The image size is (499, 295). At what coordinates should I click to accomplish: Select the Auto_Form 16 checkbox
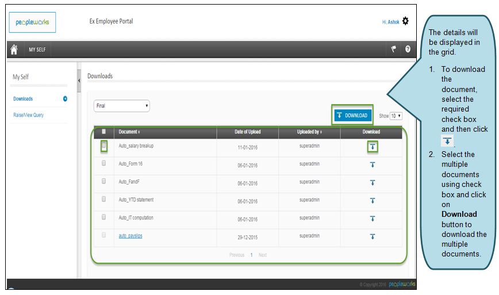(x=104, y=163)
